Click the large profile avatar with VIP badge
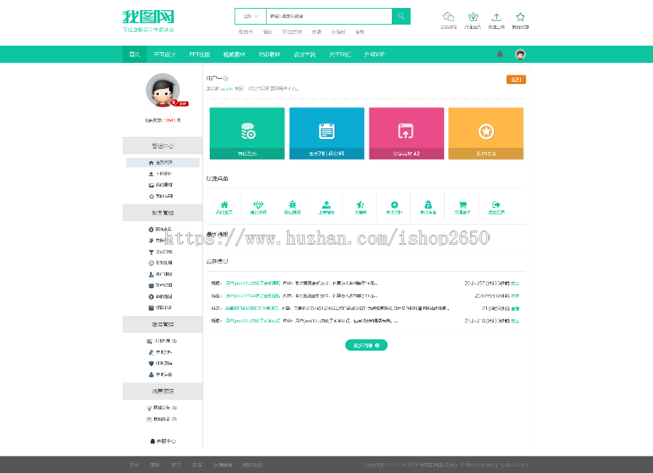Image resolution: width=653 pixels, height=473 pixels. [163, 91]
